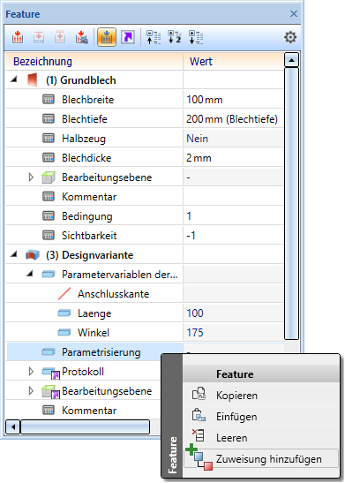
Task: Expand the Protokoll tree node
Action: 31,371
